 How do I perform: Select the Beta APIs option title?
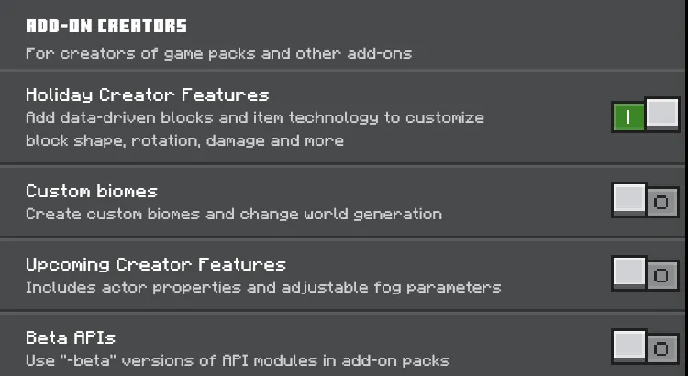(71, 337)
